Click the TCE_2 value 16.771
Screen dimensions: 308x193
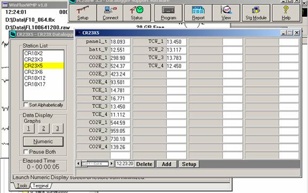[x=120, y=99]
